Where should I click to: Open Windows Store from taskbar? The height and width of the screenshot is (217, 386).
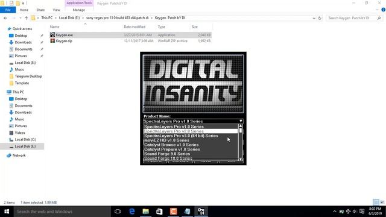coord(159,212)
